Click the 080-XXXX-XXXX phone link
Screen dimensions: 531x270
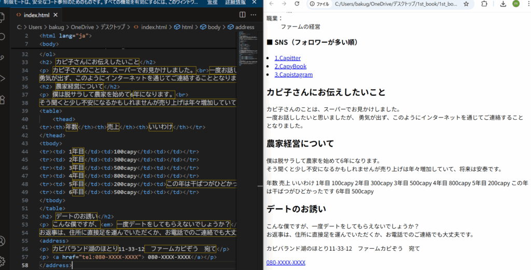point(286,263)
